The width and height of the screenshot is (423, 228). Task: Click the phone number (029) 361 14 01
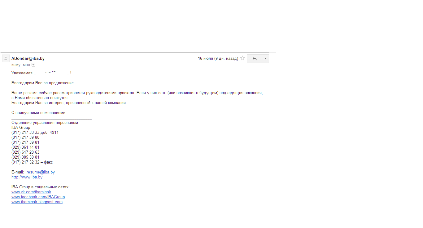(25, 147)
